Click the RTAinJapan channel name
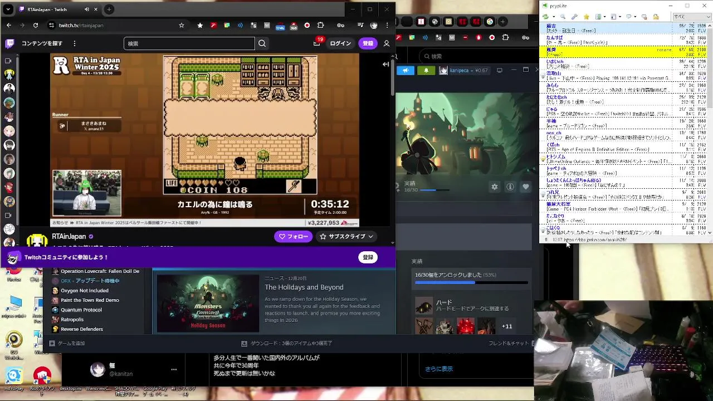The height and width of the screenshot is (401, 713). click(x=69, y=237)
